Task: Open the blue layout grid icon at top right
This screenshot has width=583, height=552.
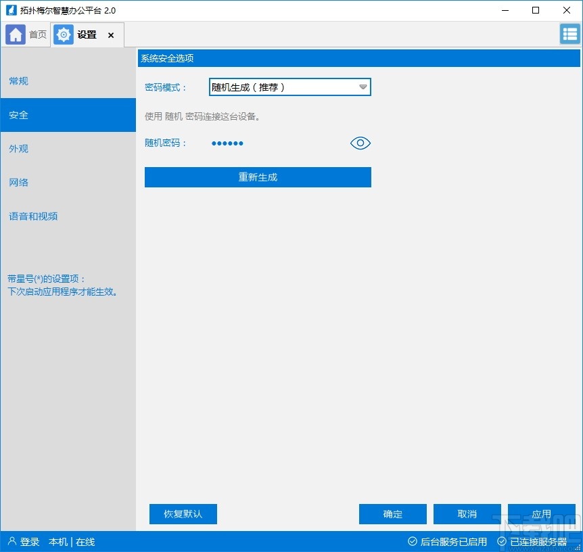Action: [568, 34]
